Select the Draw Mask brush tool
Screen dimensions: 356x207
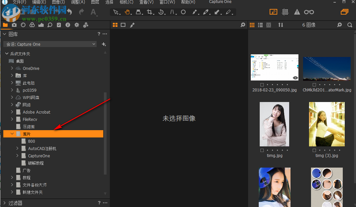coord(195,12)
